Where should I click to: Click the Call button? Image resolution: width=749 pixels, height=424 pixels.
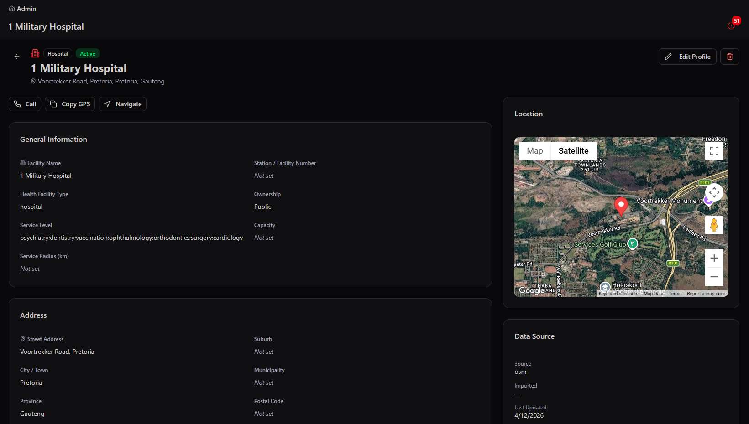click(x=25, y=104)
